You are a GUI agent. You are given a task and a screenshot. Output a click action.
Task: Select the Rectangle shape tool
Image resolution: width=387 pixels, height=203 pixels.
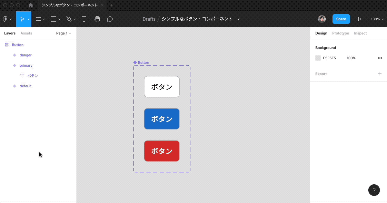(x=54, y=19)
